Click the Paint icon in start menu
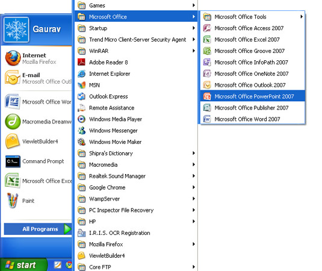The width and height of the screenshot is (322, 271). pyautogui.click(x=12, y=201)
